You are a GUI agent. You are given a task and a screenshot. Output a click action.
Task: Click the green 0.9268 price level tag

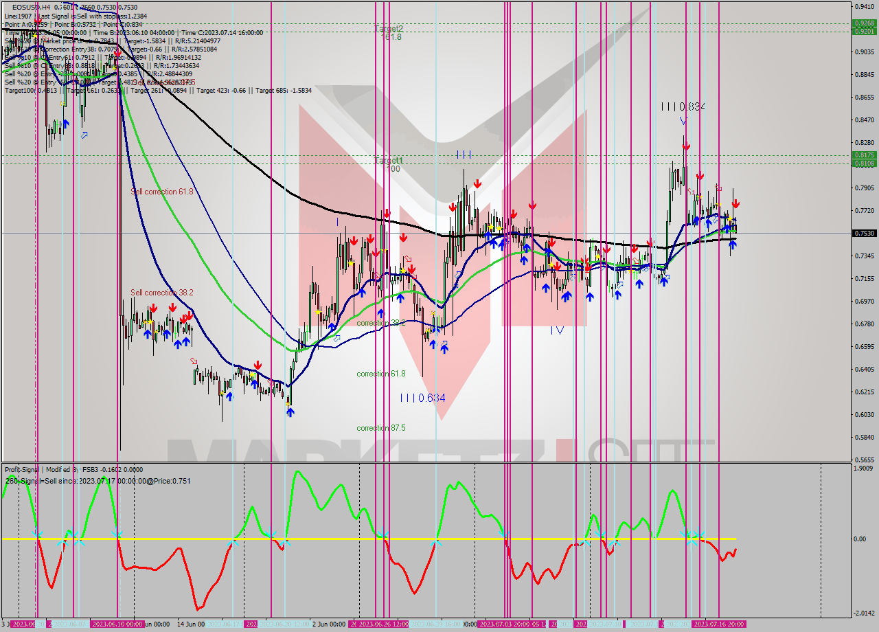(864, 23)
